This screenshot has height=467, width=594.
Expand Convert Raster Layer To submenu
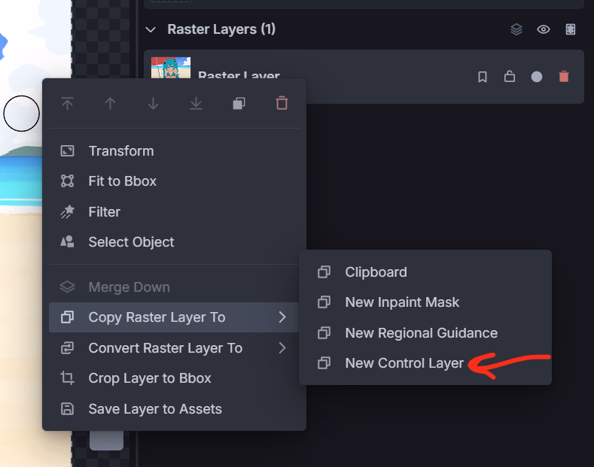click(x=174, y=348)
